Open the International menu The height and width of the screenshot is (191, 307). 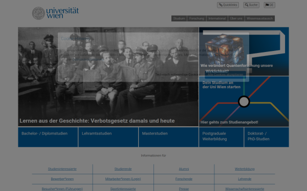[217, 18]
